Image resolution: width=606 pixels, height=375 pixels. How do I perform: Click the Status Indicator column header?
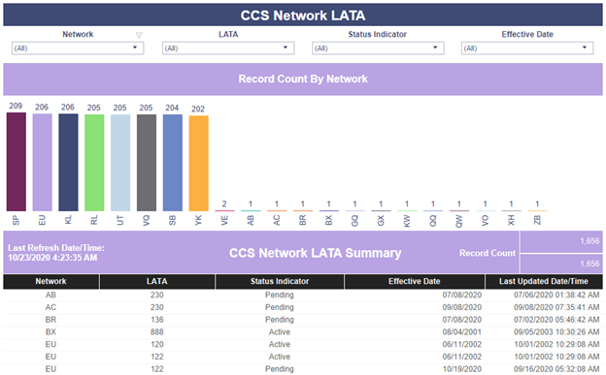point(280,281)
